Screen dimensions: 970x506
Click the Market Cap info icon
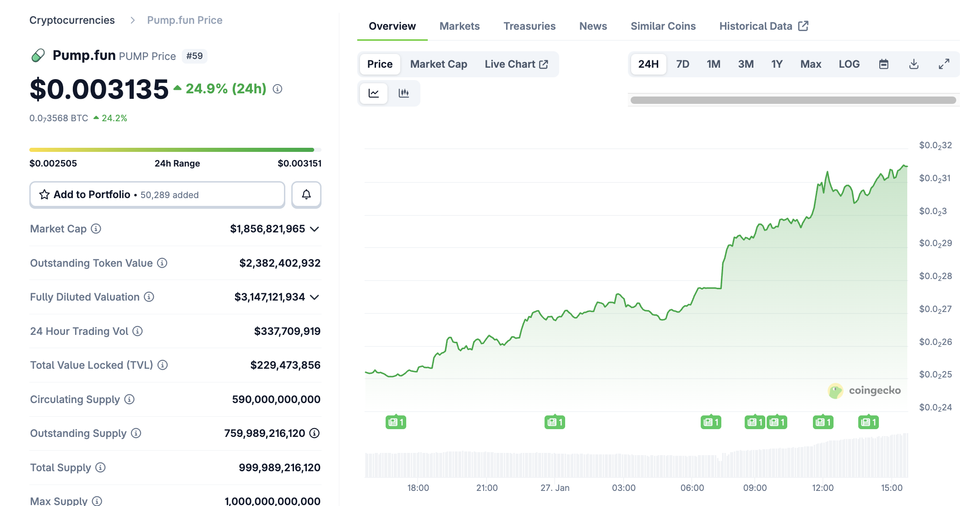(95, 229)
